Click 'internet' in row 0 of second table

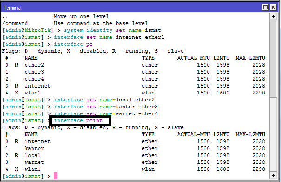point(38,141)
